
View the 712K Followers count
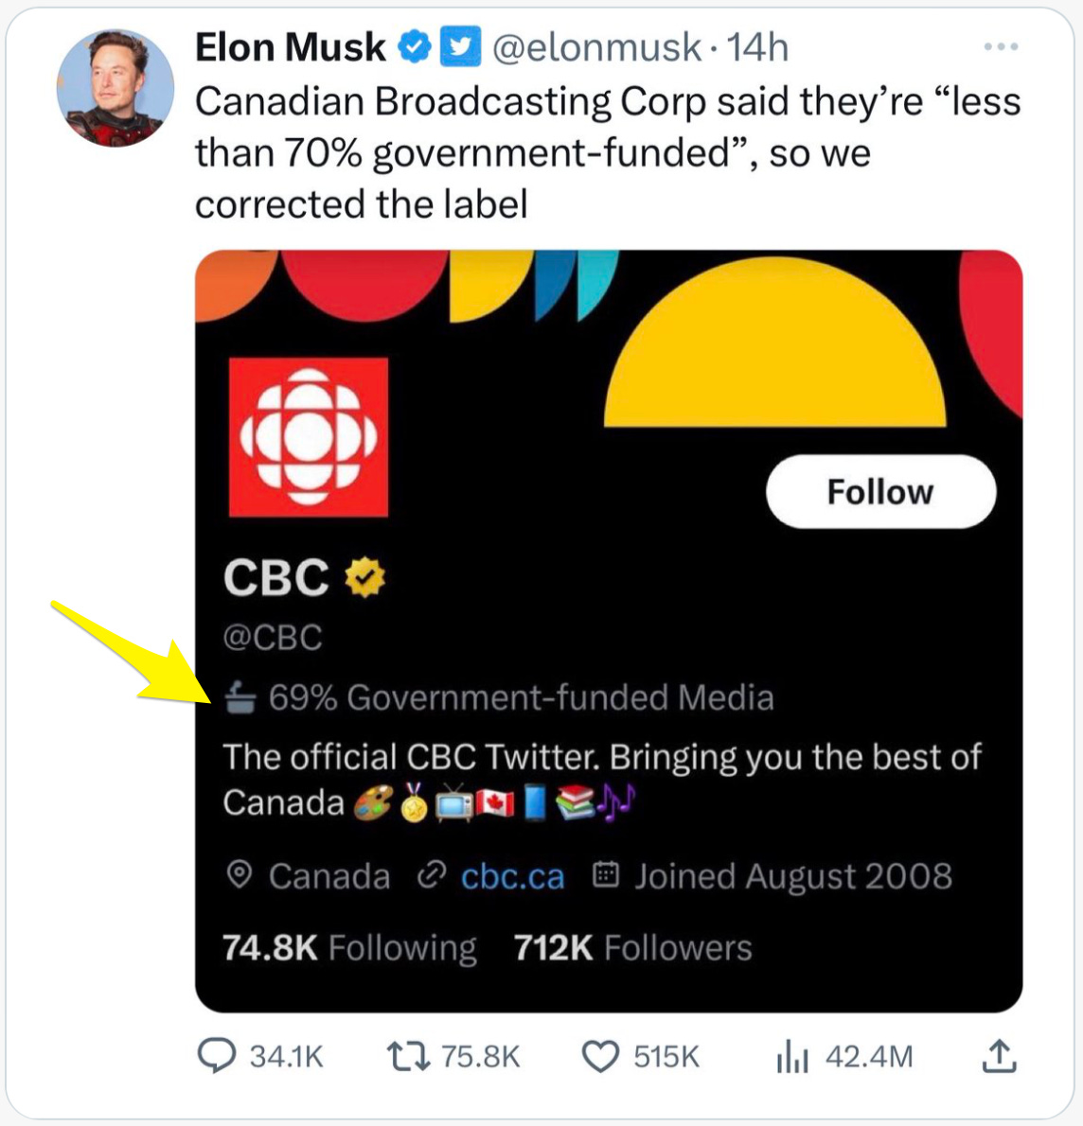tap(632, 947)
